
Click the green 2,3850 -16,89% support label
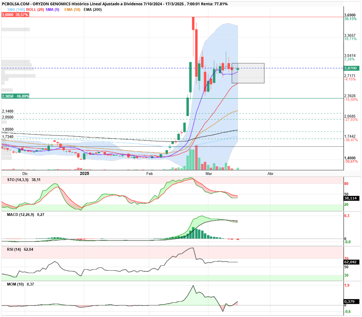pos(15,96)
